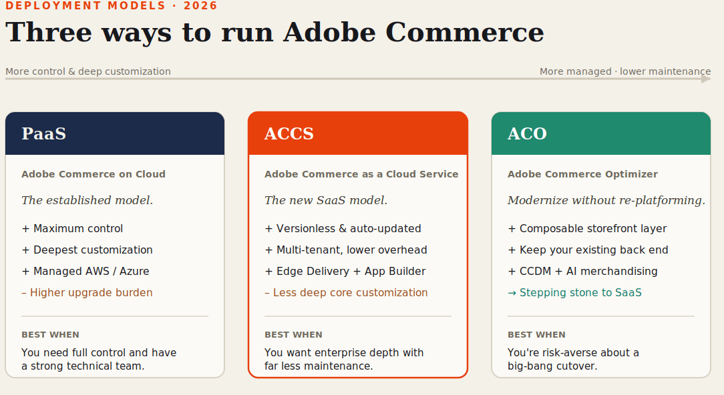Click '– Less deep core customization' line

tap(346, 292)
